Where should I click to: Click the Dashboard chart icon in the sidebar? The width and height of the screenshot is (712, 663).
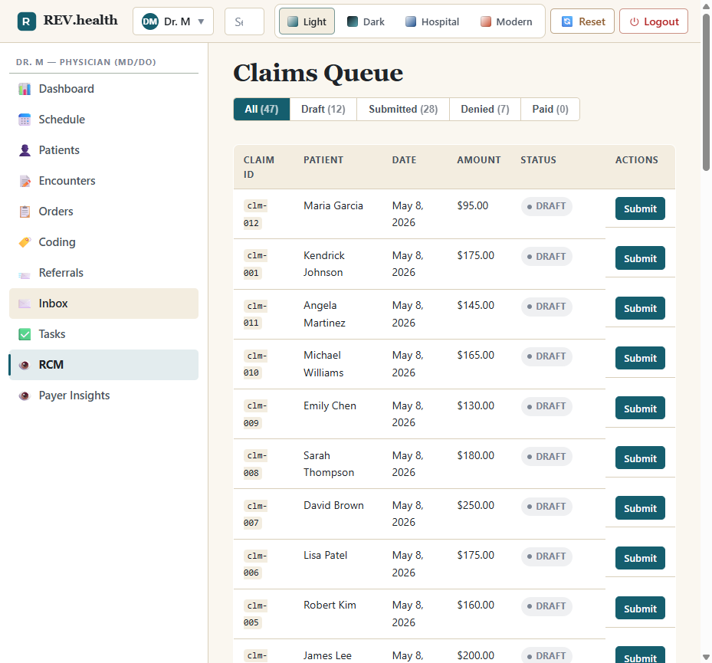[x=25, y=89]
